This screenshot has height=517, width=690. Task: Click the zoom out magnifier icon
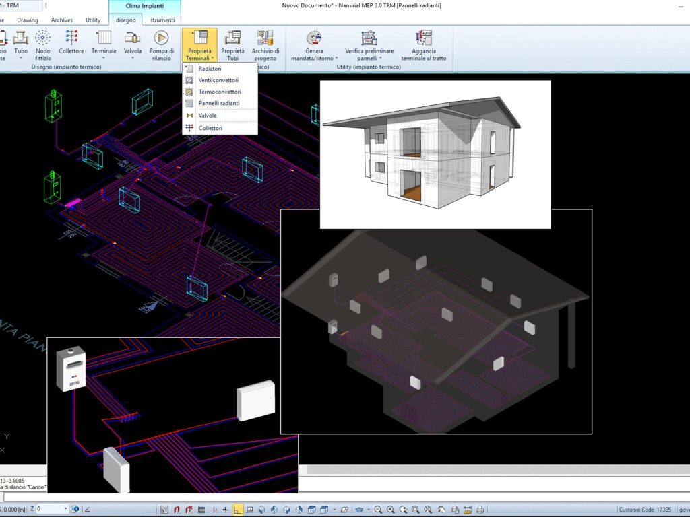pos(378,510)
